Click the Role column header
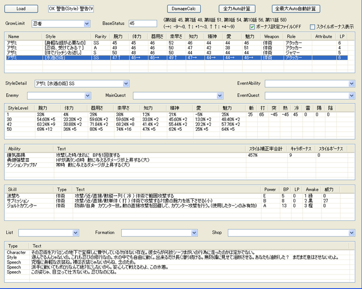362x289 pixels. point(298,37)
